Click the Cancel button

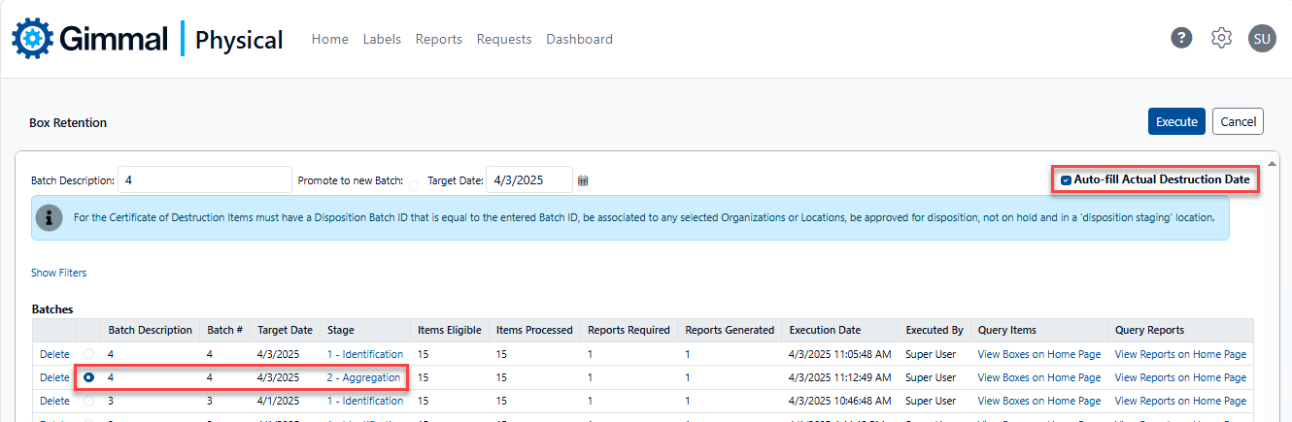pos(1238,121)
